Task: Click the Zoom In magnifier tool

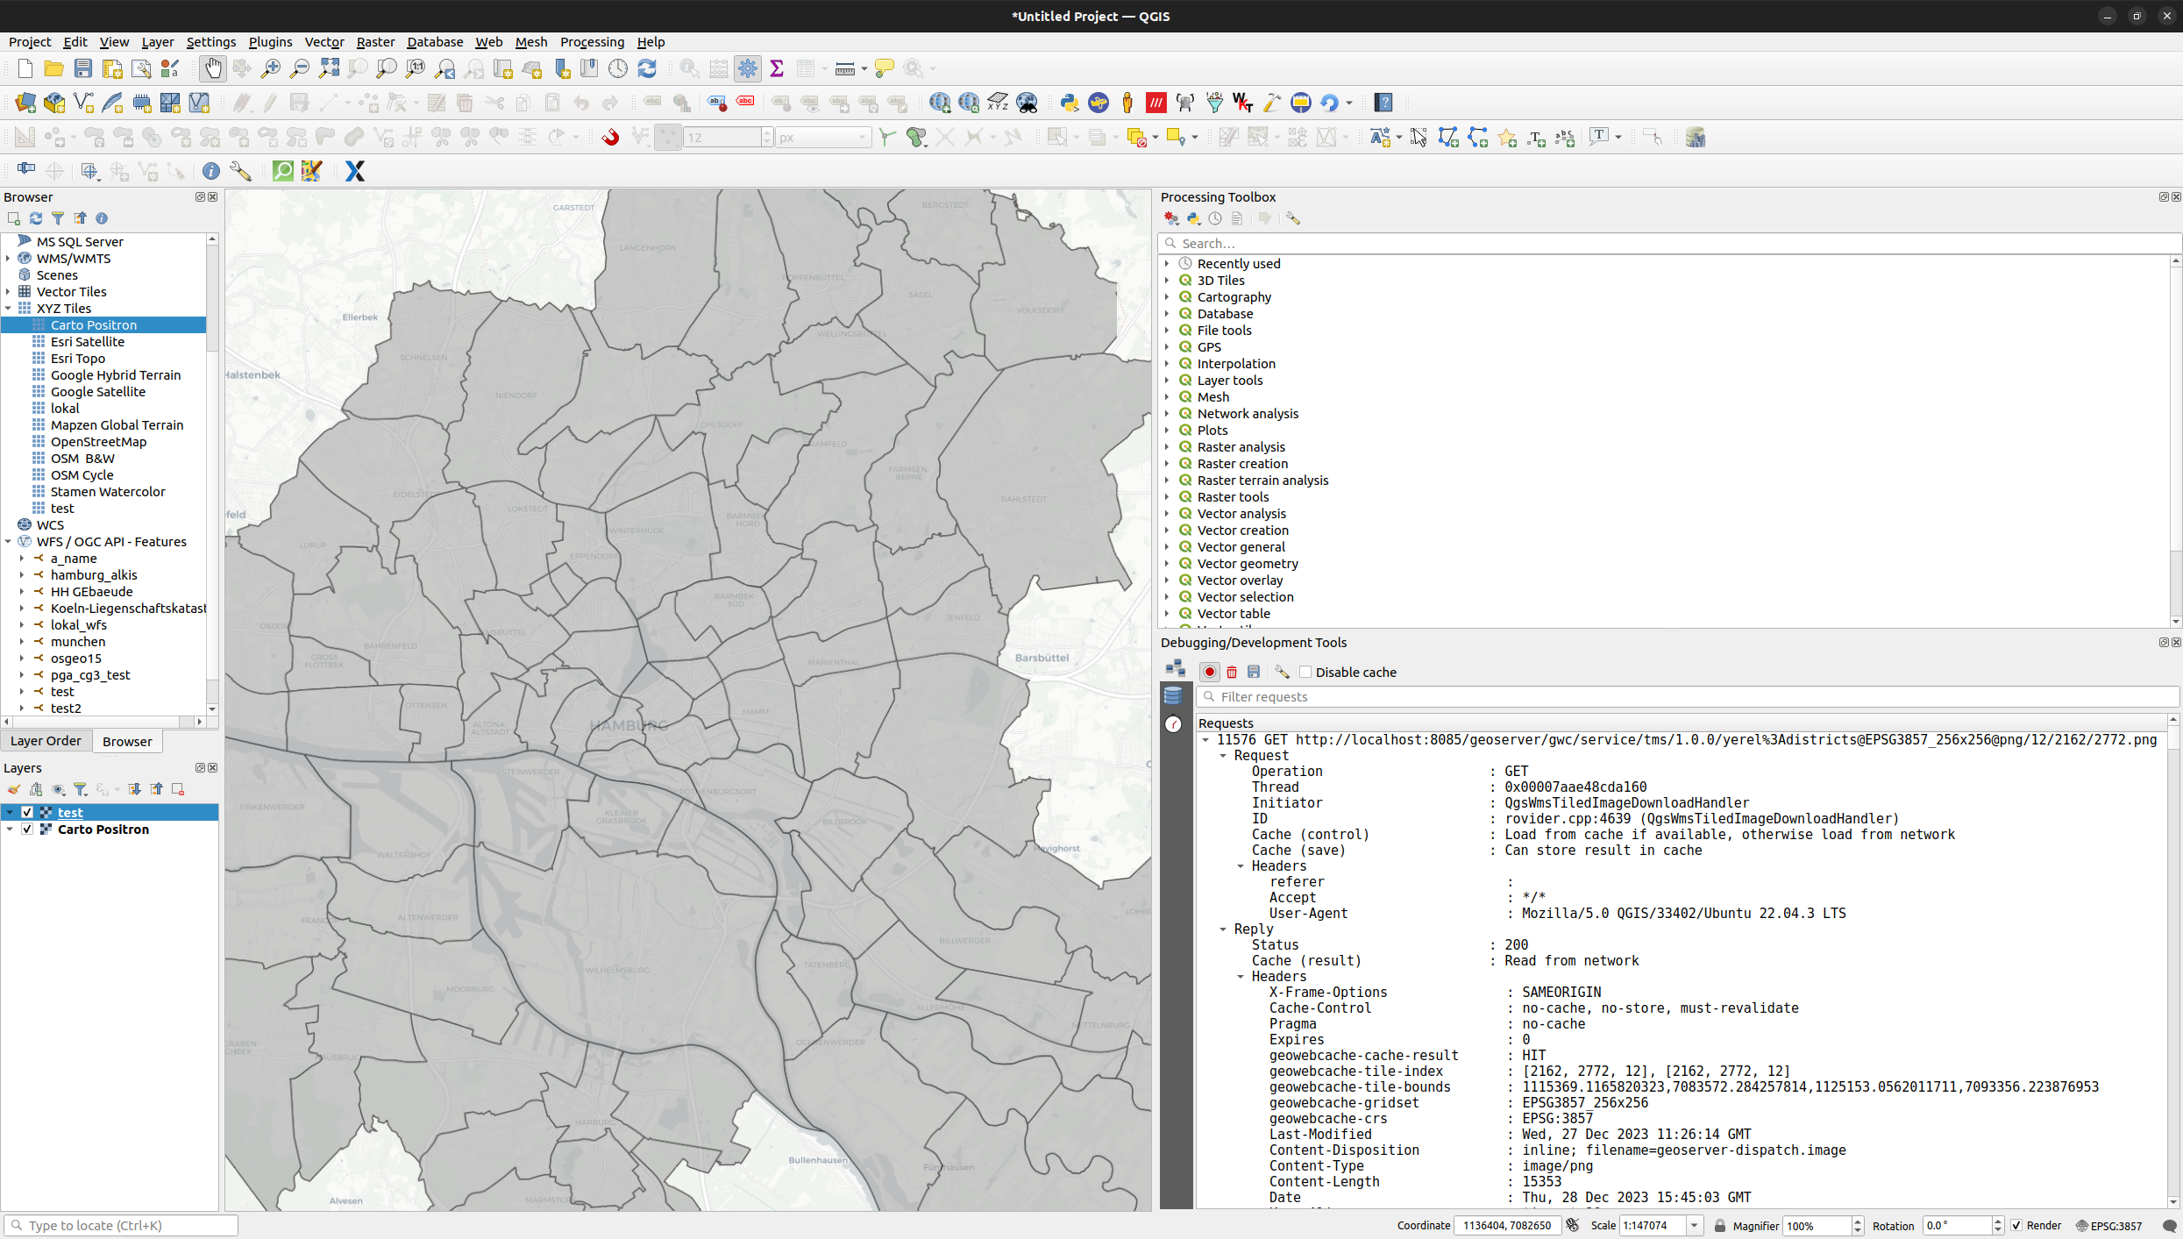Action: click(271, 68)
